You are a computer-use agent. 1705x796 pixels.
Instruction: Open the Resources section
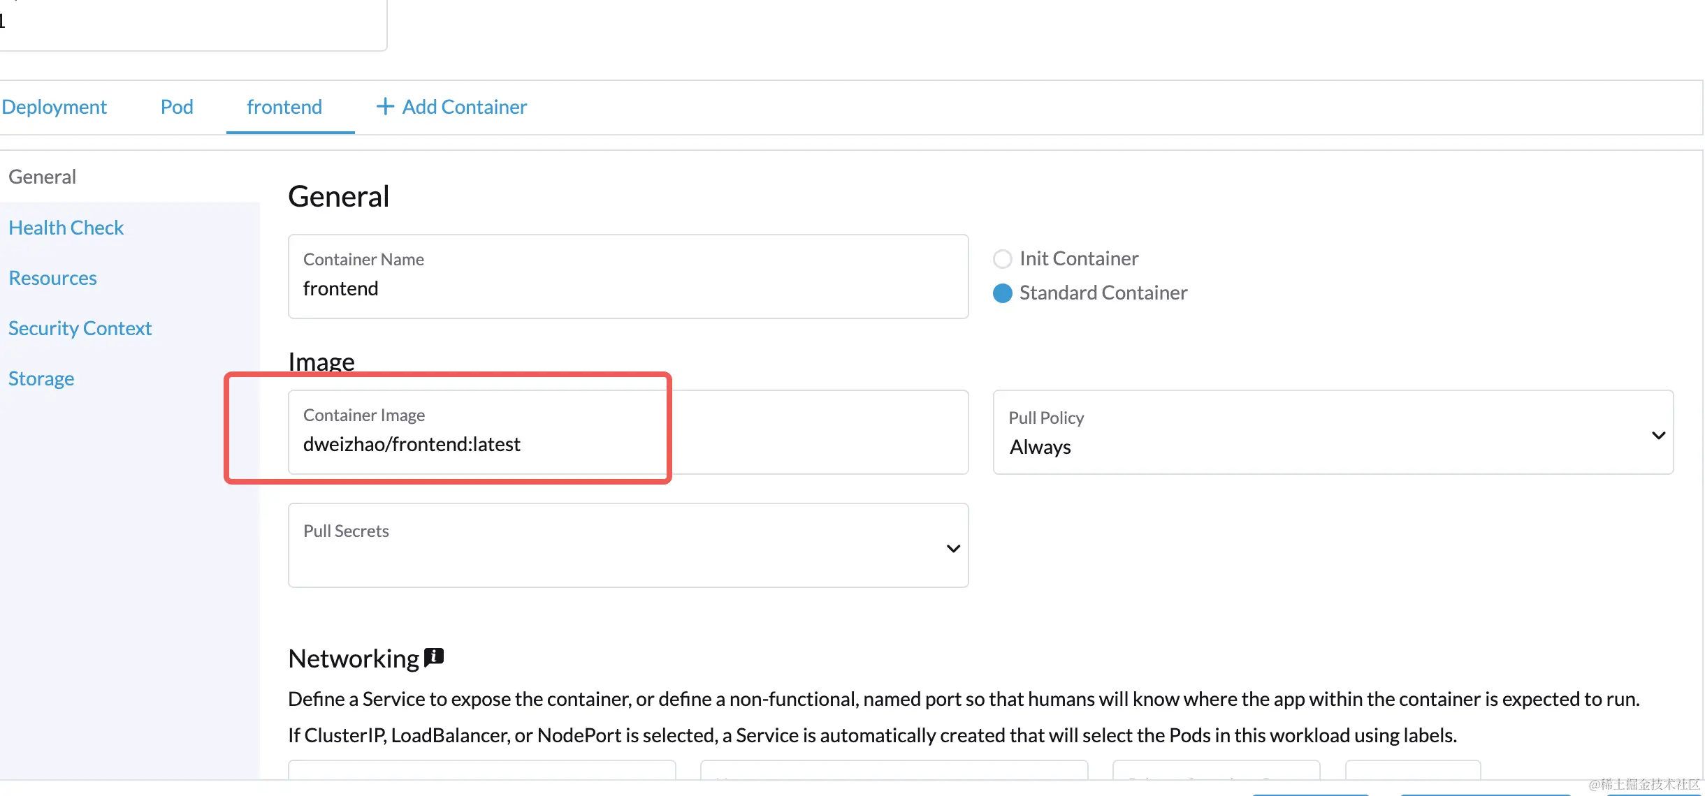pos(52,278)
